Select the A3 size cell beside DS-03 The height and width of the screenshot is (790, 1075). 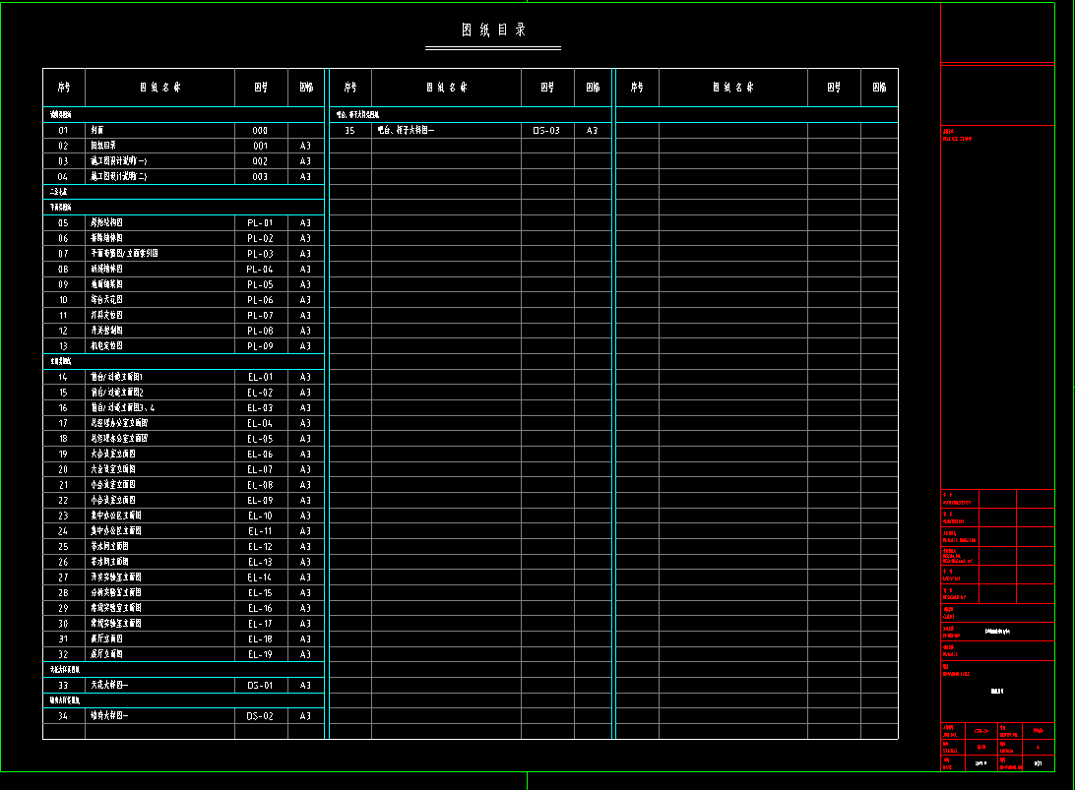(592, 130)
